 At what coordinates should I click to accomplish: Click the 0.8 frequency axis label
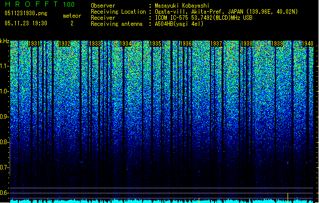pos(4,142)
